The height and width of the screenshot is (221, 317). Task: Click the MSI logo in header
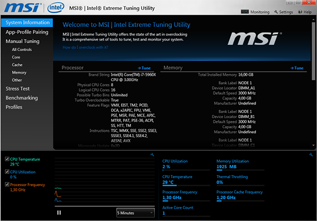[23, 8]
